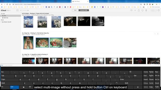Click the context menu key icon

[x=138, y=87]
